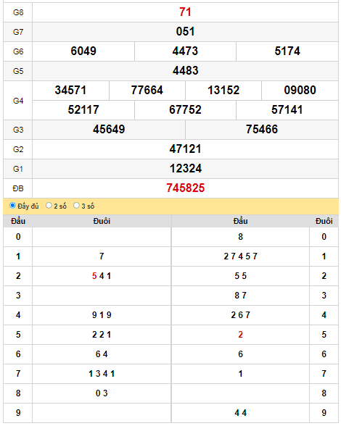341x426 pixels.
Task: Click the red 5 in head row 2
Action: click(94, 276)
